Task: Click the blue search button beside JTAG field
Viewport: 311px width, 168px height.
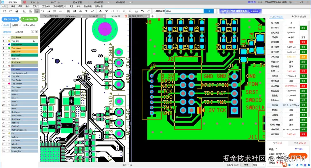Action: tap(209, 11)
